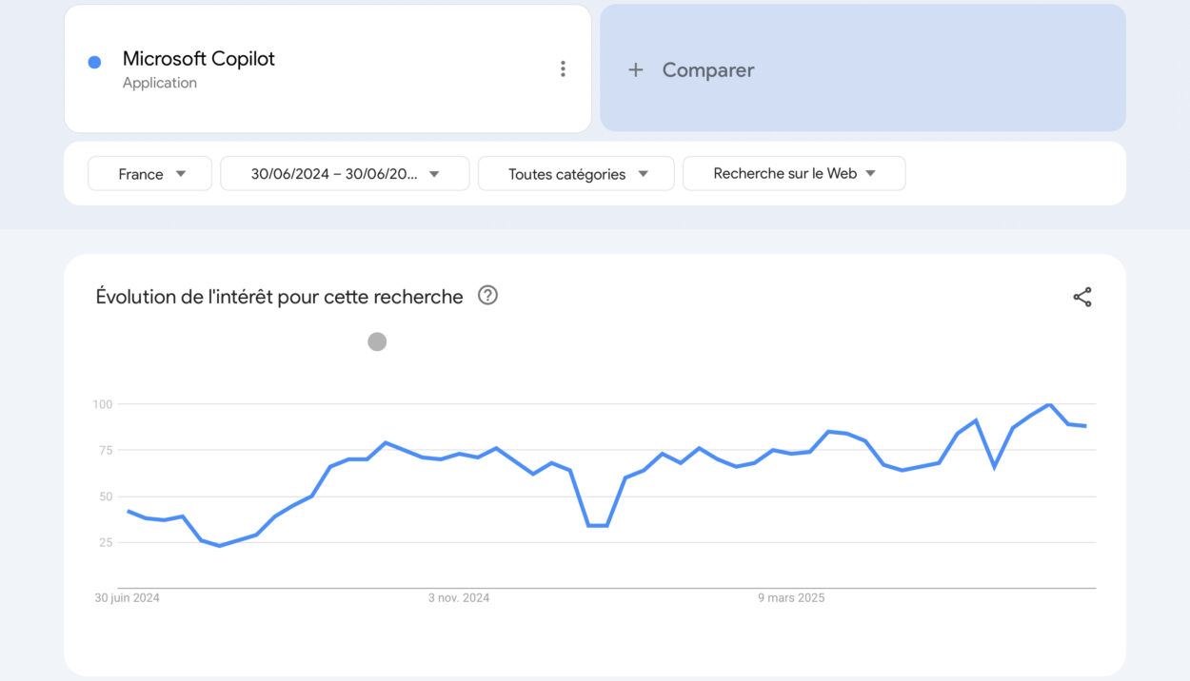Click the Comparer button

(x=863, y=68)
